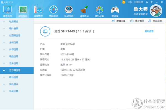The width and height of the screenshot is (166, 110).
Task: Click aspect ratio value 宽屏 16 : 9
Action: (x=66, y=65)
